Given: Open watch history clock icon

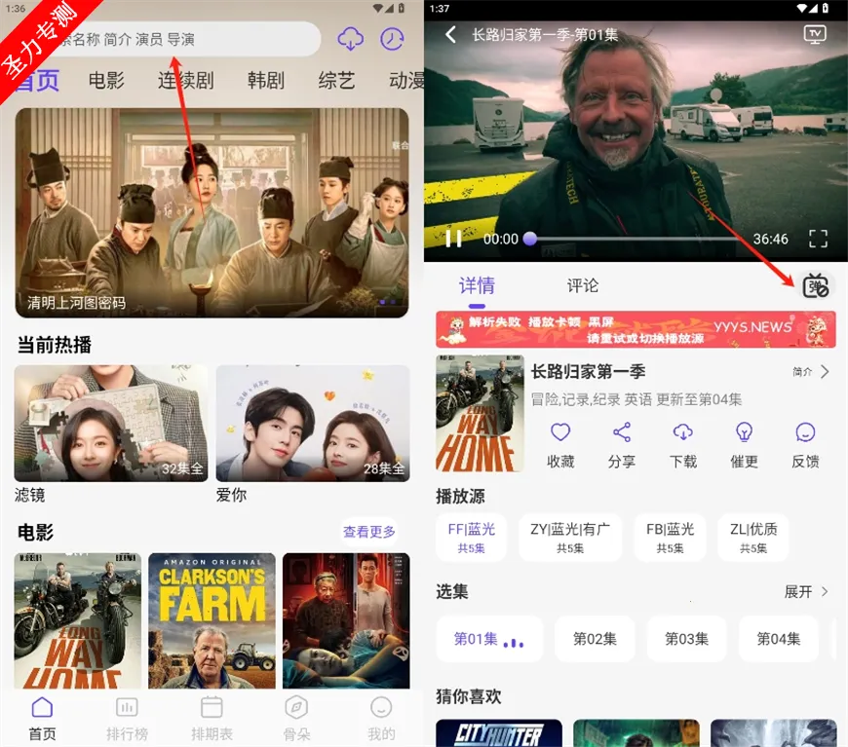Looking at the screenshot, I should (392, 39).
